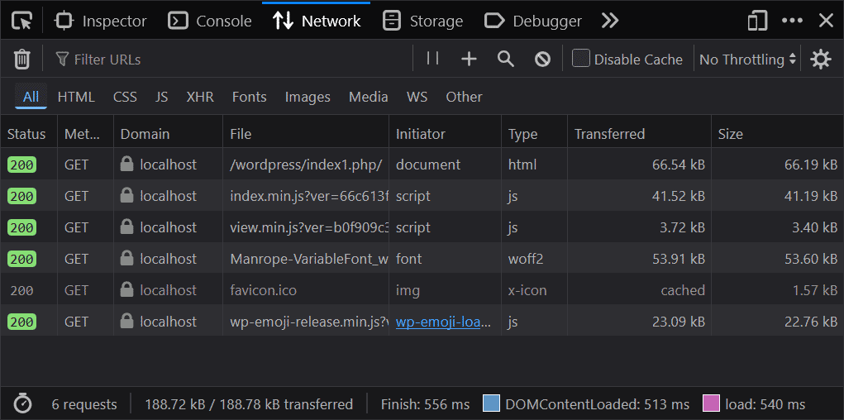Screen dimensions: 844x420
Task: Select the Network tab
Action: pyautogui.click(x=317, y=21)
